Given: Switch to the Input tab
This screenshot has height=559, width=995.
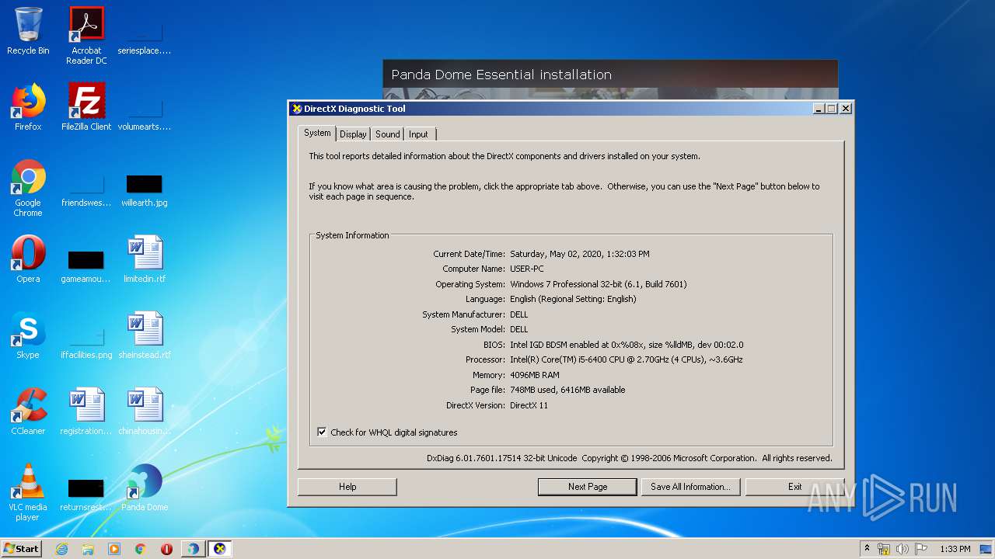Looking at the screenshot, I should tap(418, 134).
